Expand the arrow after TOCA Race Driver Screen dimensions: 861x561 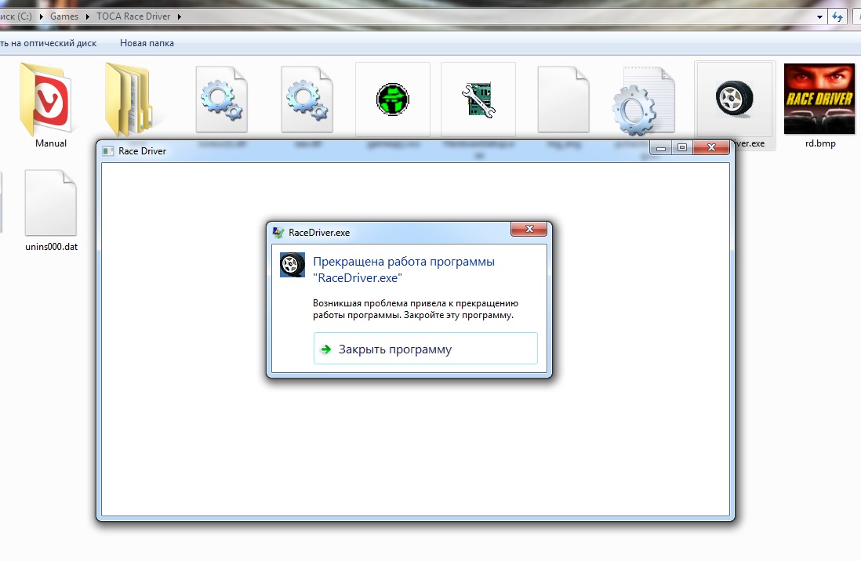[x=179, y=16]
